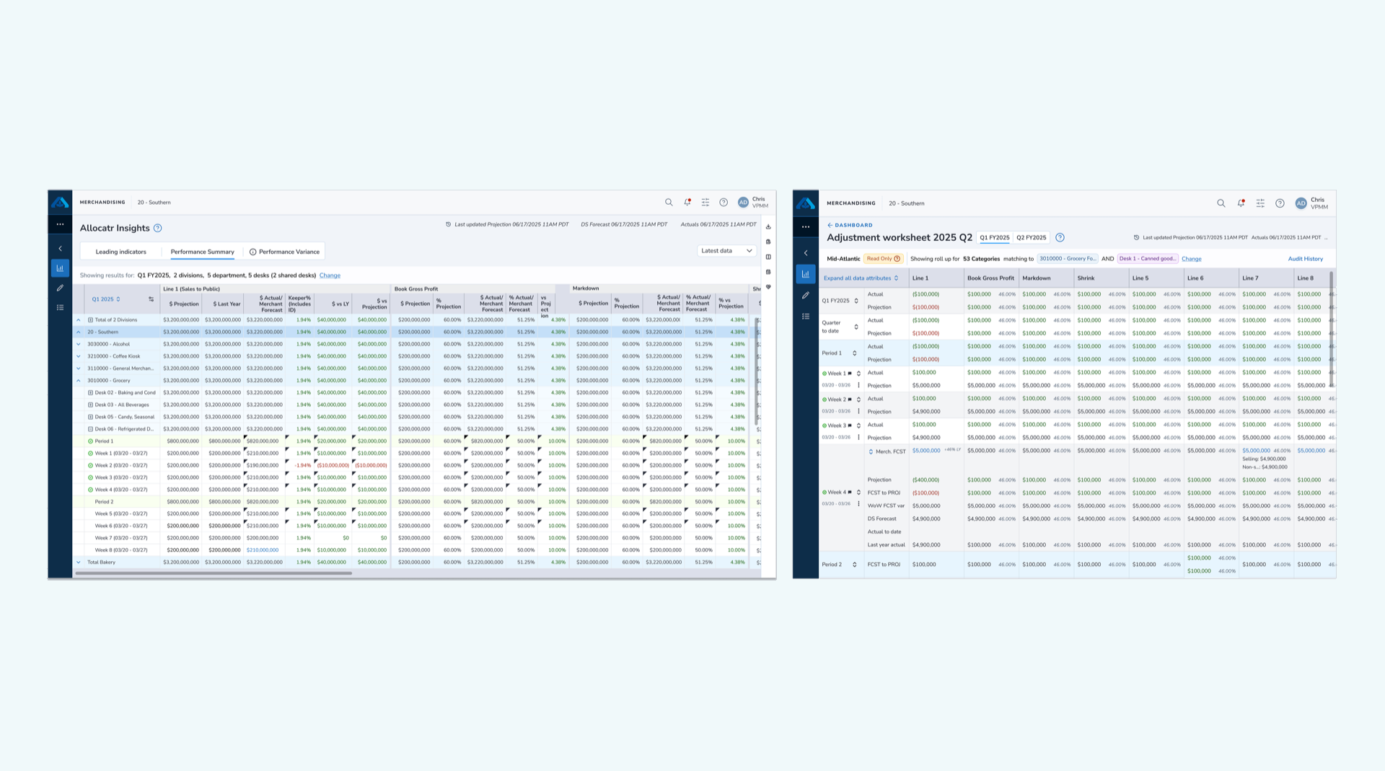Go back via Dashboard link
Image resolution: width=1385 pixels, height=771 pixels.
click(x=850, y=225)
